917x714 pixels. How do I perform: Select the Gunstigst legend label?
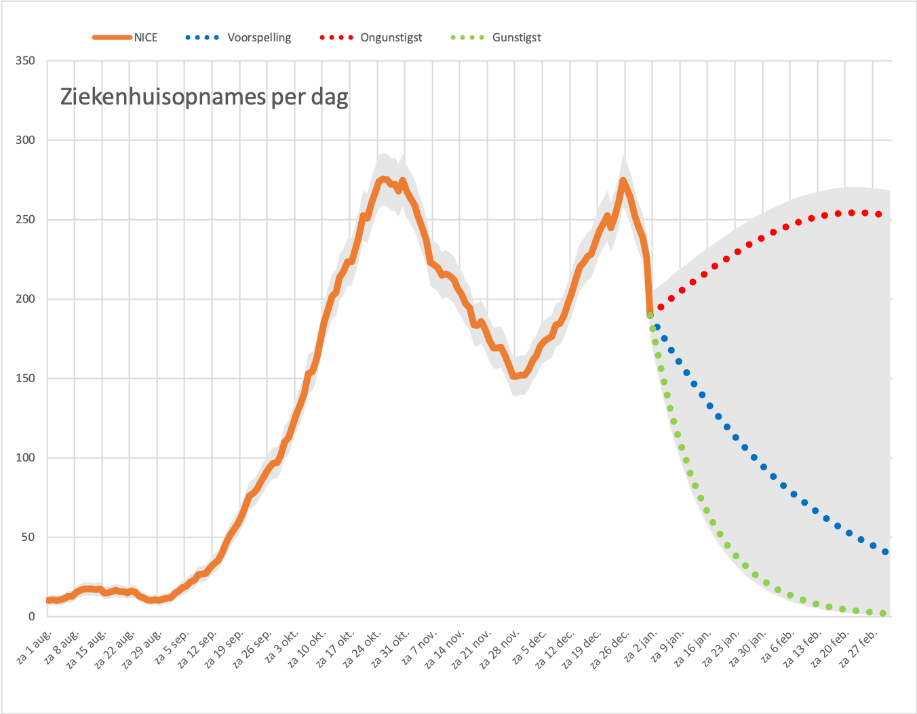(517, 37)
